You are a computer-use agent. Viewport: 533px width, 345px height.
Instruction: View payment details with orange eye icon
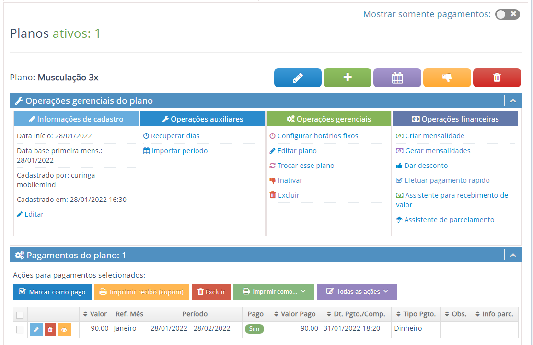click(x=65, y=329)
